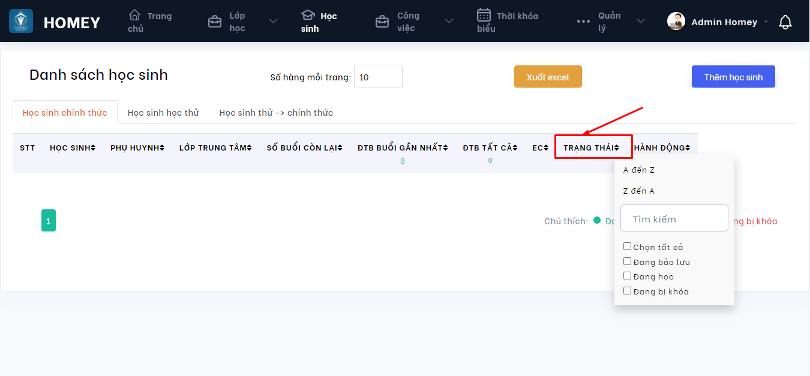Screen dimensions: 810x376
Task: Tick the Đang bảo lưu checkbox
Action: point(627,261)
